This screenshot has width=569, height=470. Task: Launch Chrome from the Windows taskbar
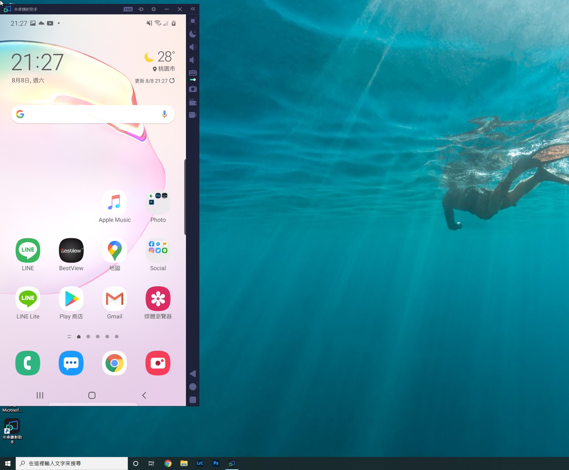[x=168, y=463]
